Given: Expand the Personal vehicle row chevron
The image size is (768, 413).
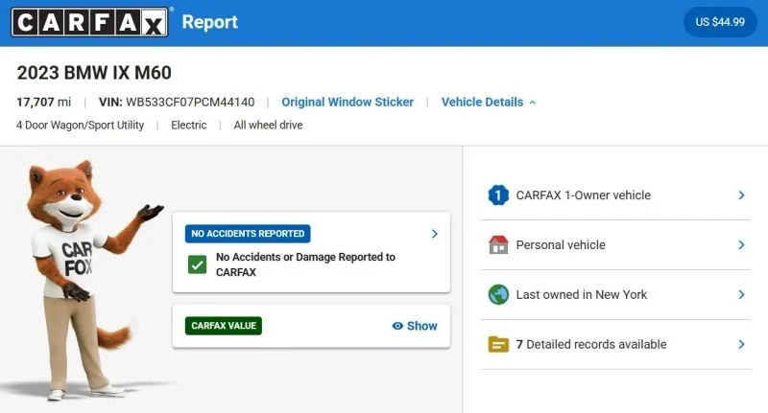Looking at the screenshot, I should tap(741, 245).
